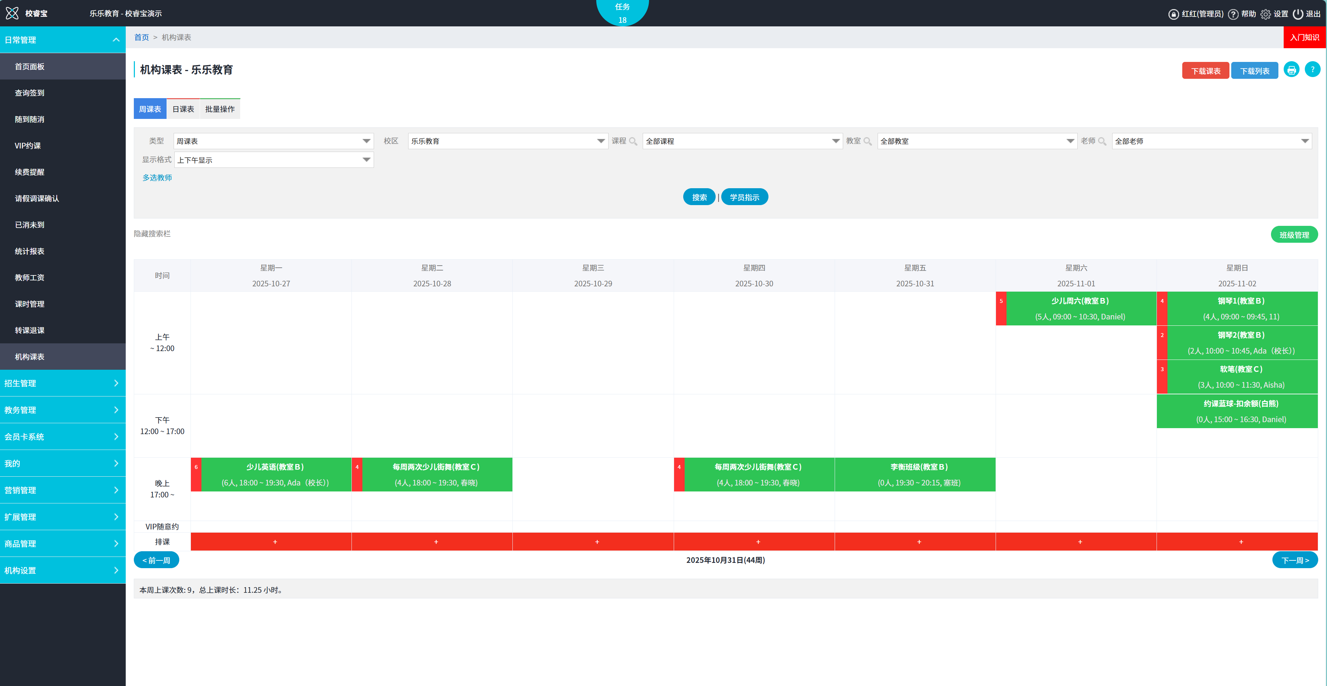This screenshot has height=686, width=1327.
Task: Click the power icon to log out
Action: [x=1298, y=14]
